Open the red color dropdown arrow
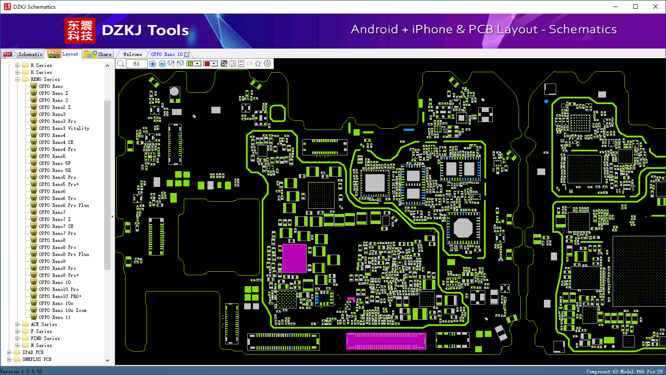Screen dimensions: 666x375 click(214, 64)
